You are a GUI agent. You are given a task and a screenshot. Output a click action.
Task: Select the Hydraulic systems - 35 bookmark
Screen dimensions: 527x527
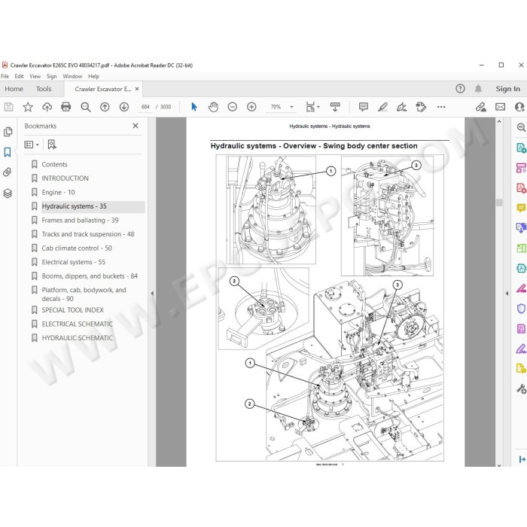[x=74, y=206]
